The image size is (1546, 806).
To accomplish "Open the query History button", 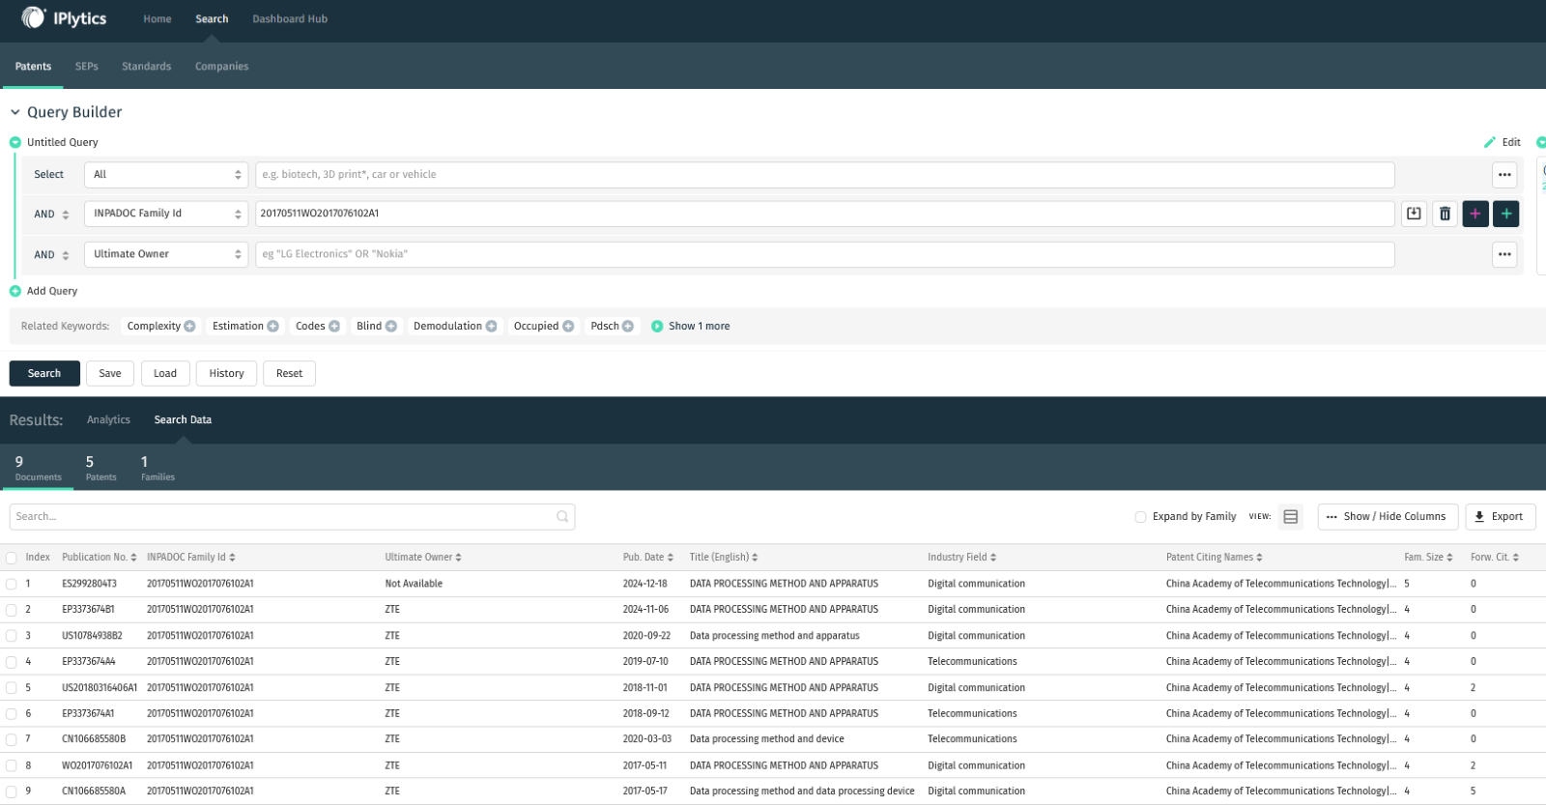I will coord(227,374).
